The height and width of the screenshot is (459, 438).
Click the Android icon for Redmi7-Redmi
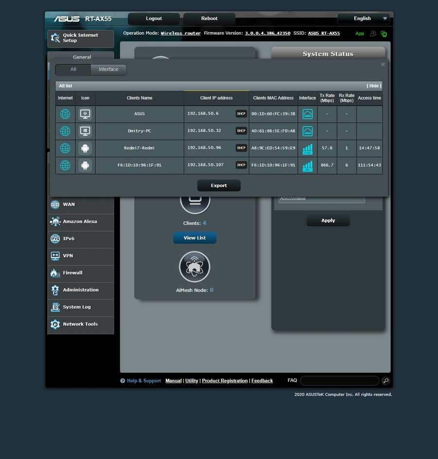85,148
